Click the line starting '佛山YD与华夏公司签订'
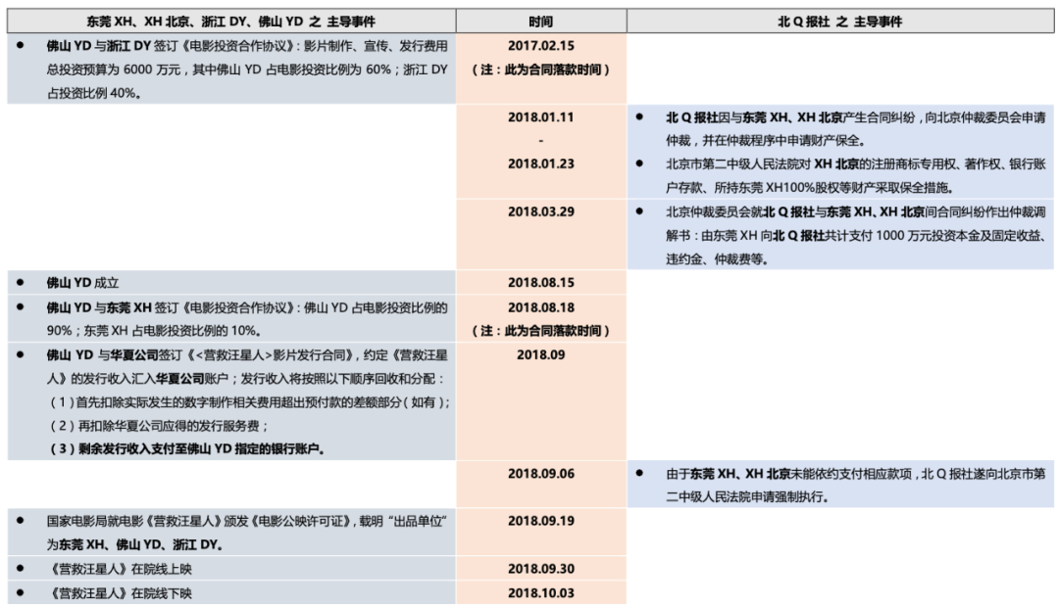Viewport: 1059px width, 609px height. [246, 354]
